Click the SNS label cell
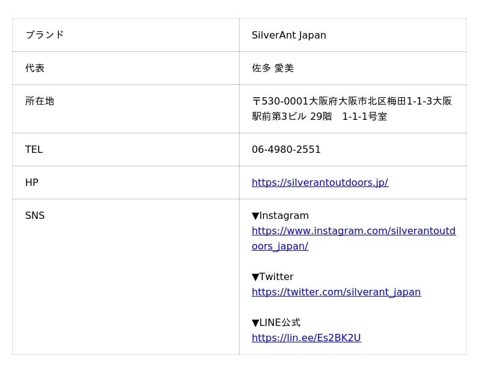Viewport: 490px width, 373px height. 35,215
